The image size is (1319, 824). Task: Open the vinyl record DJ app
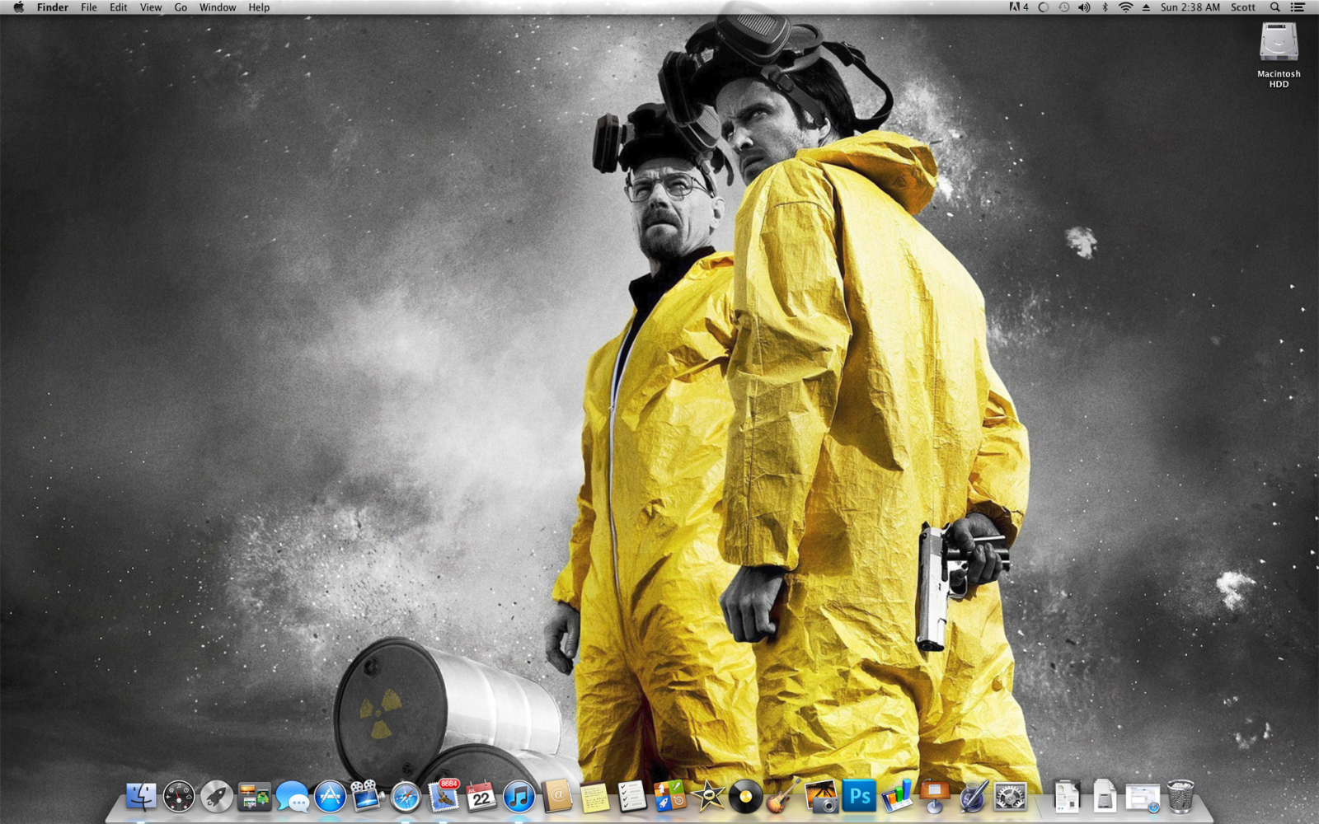point(746,797)
